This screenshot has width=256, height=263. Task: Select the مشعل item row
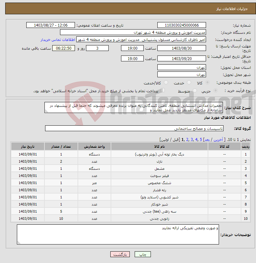click(130, 169)
